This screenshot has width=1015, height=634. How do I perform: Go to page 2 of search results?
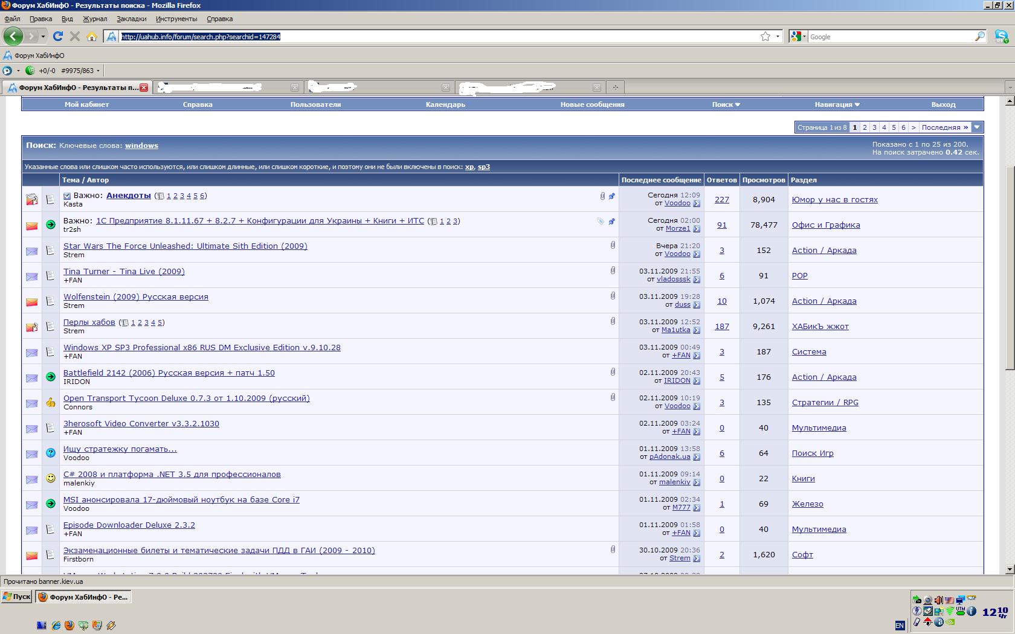click(x=865, y=127)
